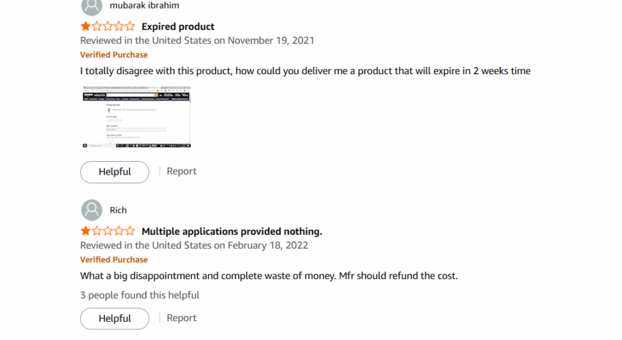Click the review text about product expiring

(306, 71)
